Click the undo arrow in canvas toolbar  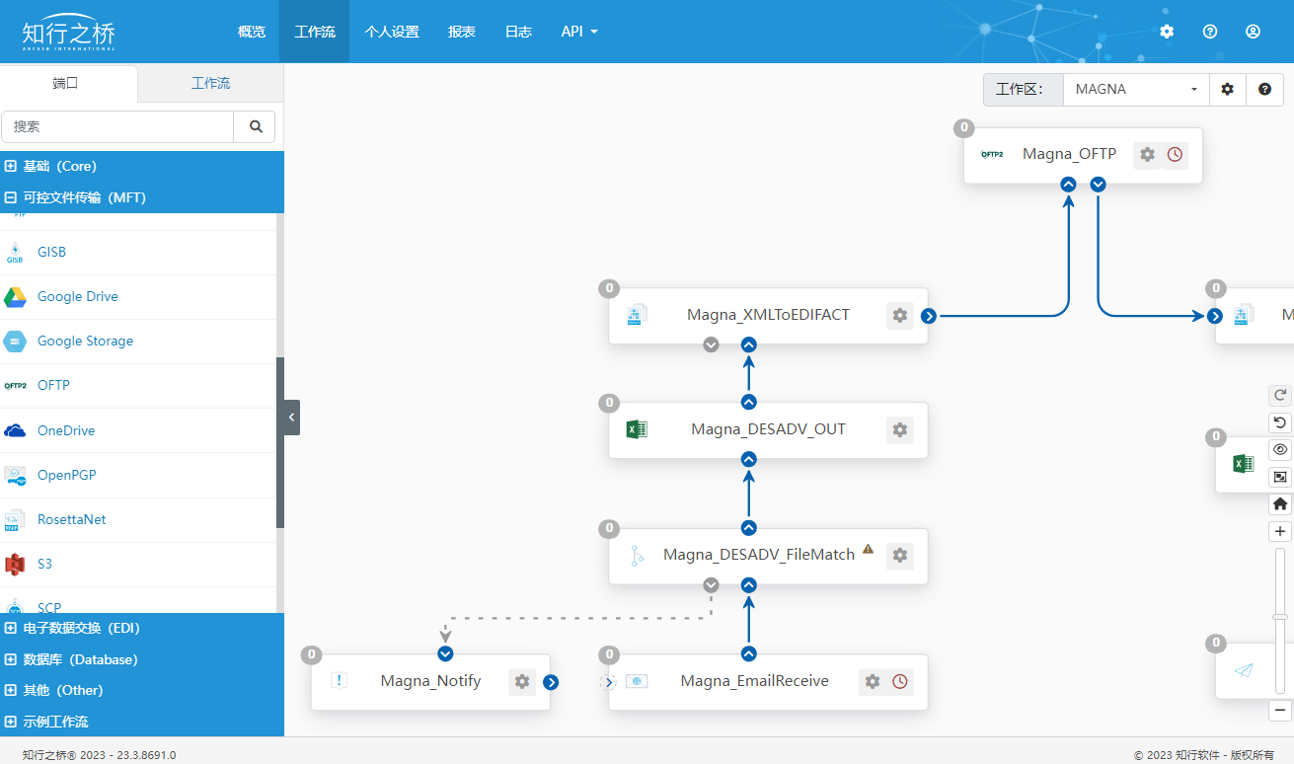[x=1280, y=422]
